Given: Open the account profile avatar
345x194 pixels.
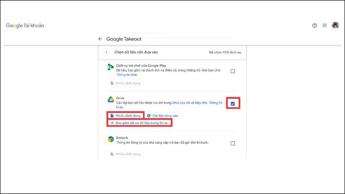Looking at the screenshot, I should coord(335,26).
